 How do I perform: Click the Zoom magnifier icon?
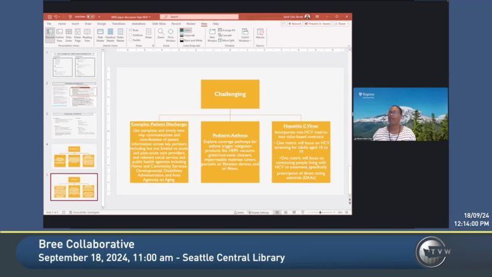coord(161,33)
